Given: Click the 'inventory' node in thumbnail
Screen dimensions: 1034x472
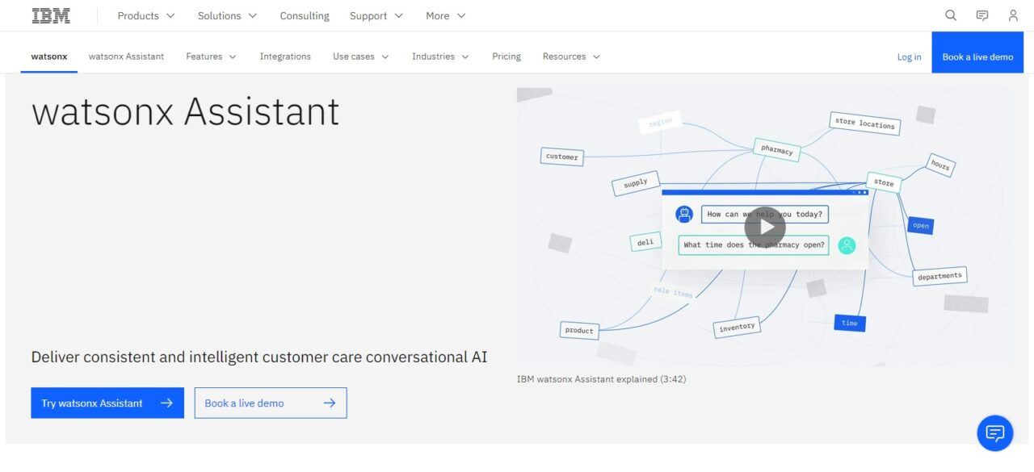Looking at the screenshot, I should [737, 327].
